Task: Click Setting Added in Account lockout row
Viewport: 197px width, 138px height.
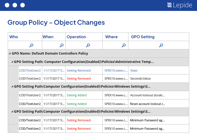Action: (77, 95)
